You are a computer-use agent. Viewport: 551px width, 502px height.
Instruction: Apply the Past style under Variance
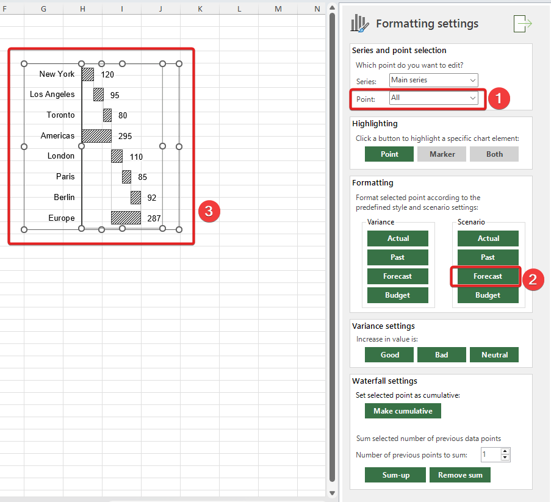pyautogui.click(x=397, y=257)
